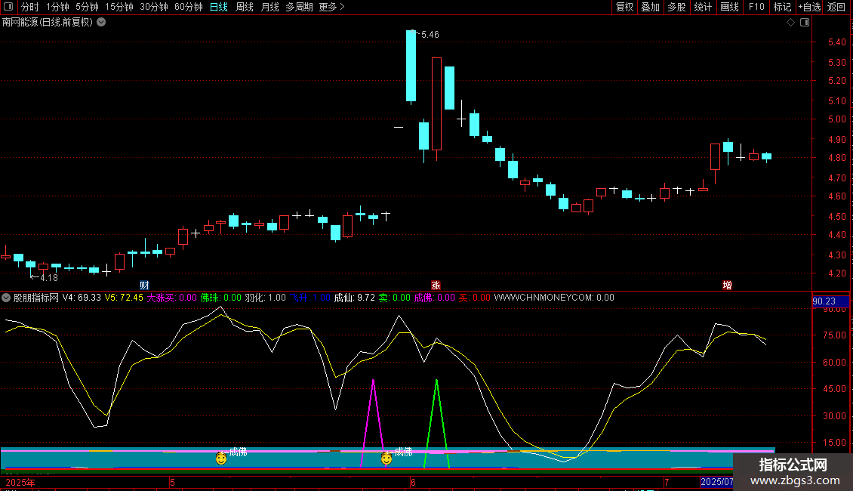The width and height of the screenshot is (853, 491).
Task: Open the F10 company info
Action: point(756,7)
